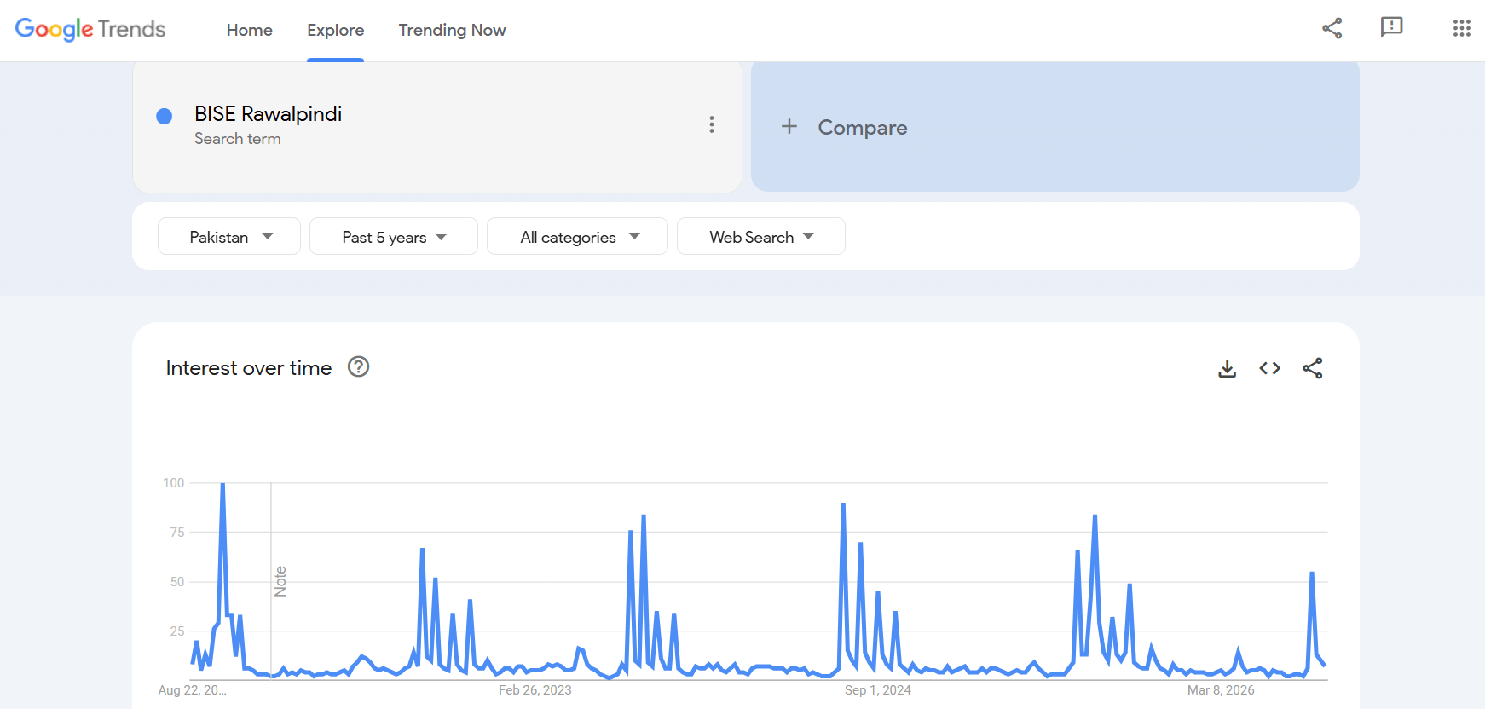
Task: Open the send feedback icon
Action: [x=1391, y=28]
